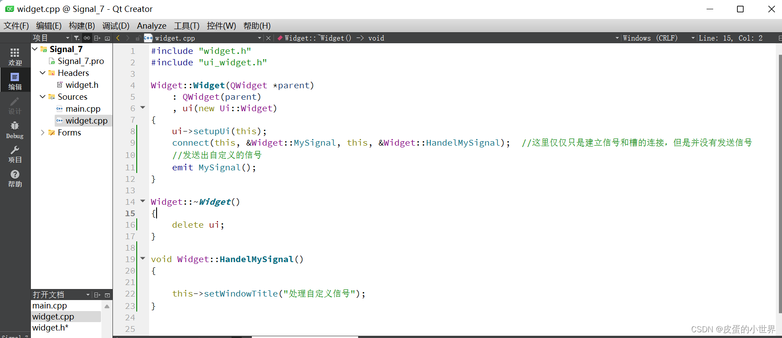The width and height of the screenshot is (782, 338).
Task: Click on the setWindowTitle code line
Action: pyautogui.click(x=269, y=293)
